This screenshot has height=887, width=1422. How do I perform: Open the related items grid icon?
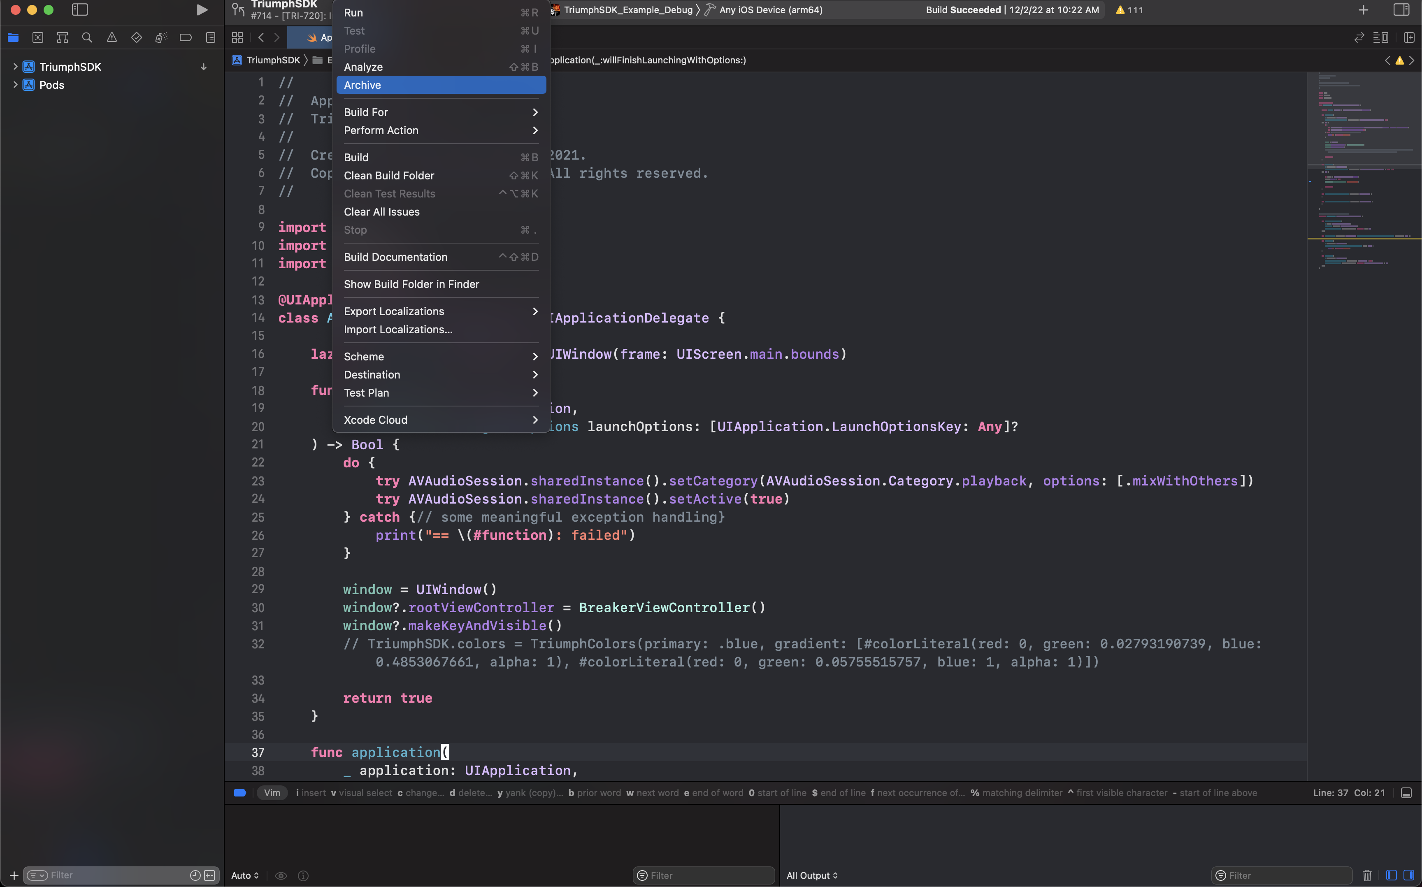(x=237, y=37)
